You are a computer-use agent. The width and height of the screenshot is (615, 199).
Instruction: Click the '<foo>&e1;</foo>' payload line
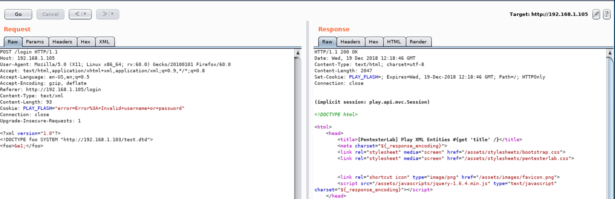tap(22, 146)
